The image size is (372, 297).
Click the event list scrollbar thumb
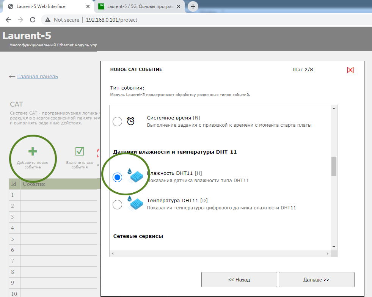334,166
